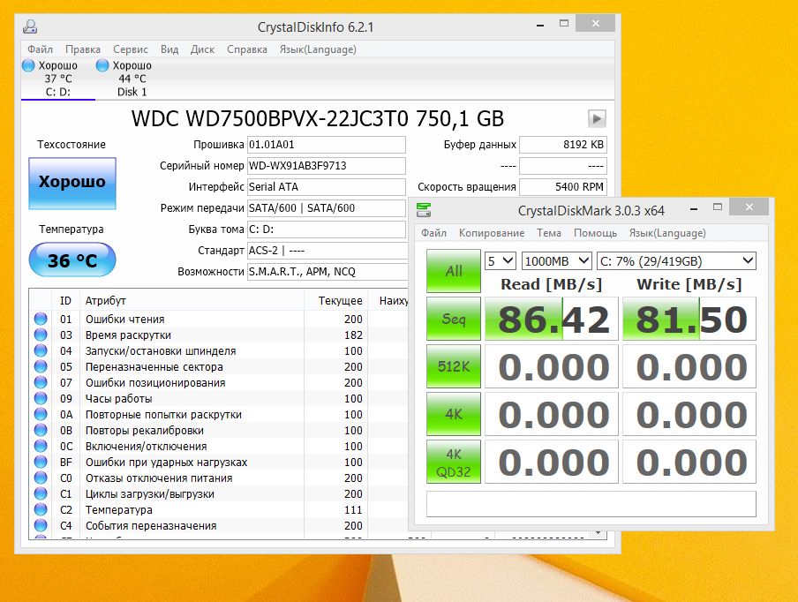The width and height of the screenshot is (798, 602).
Task: Click the Атрибут column header
Action: click(x=192, y=301)
